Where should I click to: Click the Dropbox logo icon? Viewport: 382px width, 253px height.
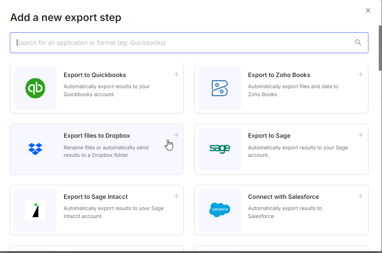pos(36,149)
